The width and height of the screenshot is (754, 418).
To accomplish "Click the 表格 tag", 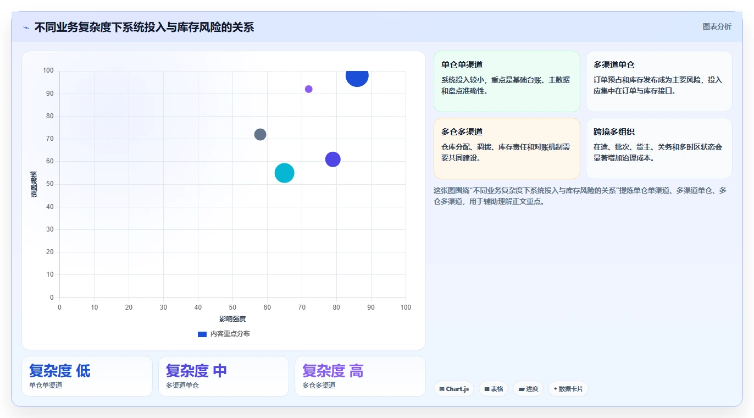I will coord(494,389).
